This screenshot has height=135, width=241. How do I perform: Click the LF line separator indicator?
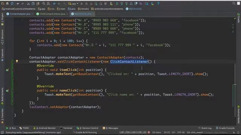click(x=174, y=132)
